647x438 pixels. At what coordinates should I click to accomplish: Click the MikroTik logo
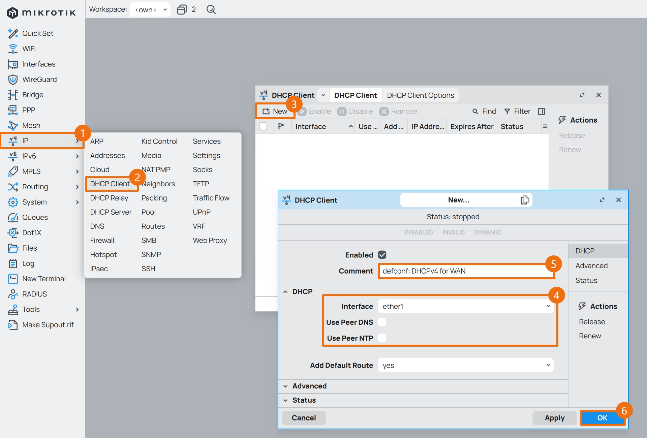coord(41,13)
